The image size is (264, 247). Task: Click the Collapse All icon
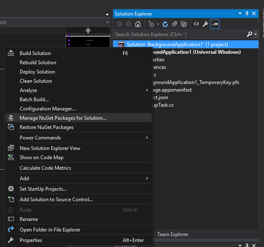[174, 24]
